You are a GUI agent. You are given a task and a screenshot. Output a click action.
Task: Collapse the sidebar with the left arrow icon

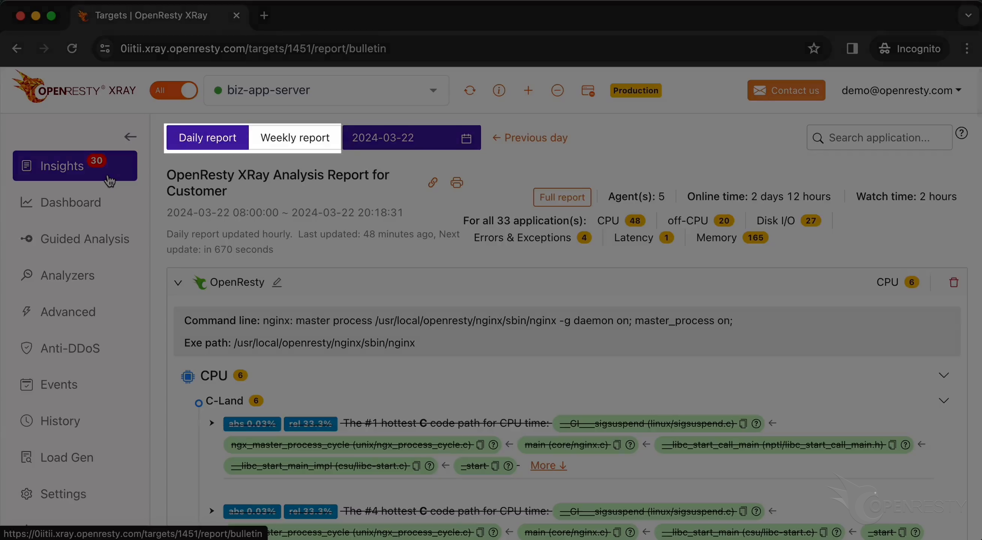[x=130, y=137]
